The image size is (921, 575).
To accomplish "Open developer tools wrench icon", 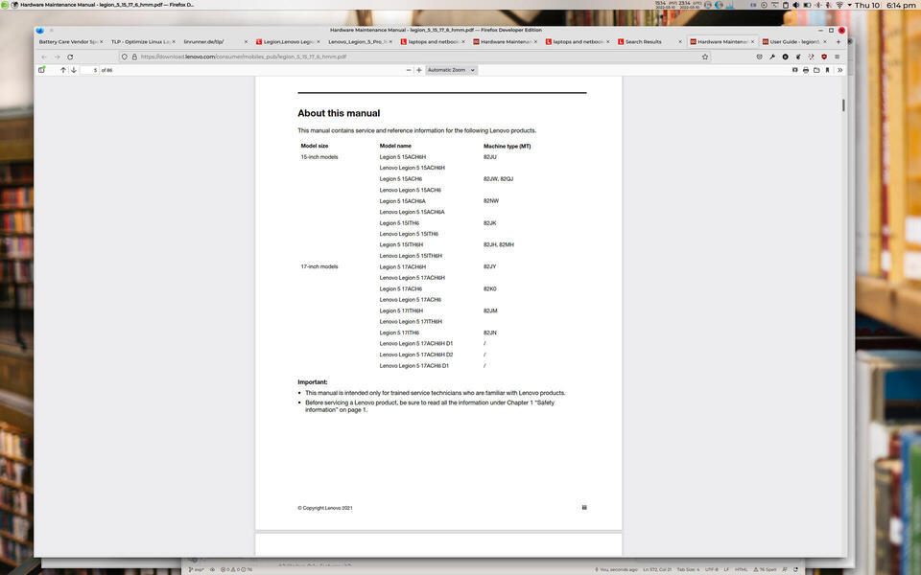I will pos(772,57).
